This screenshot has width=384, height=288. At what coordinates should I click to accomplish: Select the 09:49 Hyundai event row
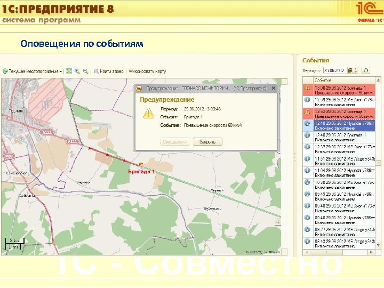339,196
